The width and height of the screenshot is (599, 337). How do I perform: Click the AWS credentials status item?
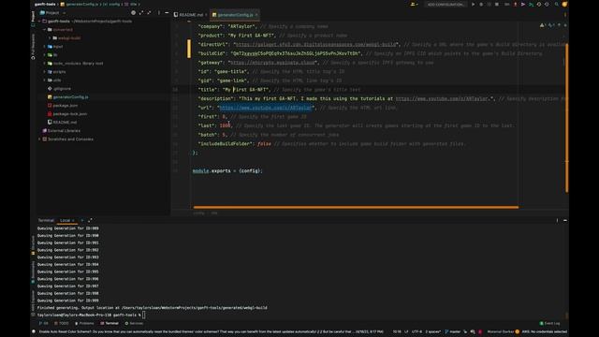[544, 331]
